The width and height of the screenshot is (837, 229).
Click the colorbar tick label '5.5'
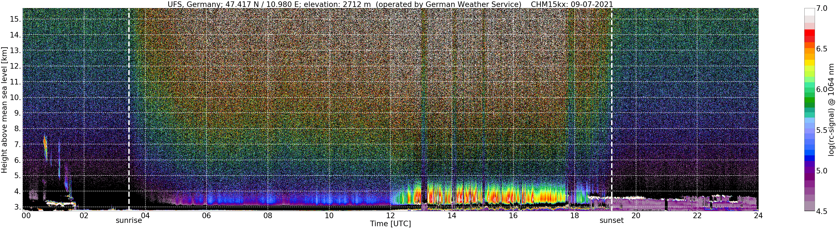(822, 130)
